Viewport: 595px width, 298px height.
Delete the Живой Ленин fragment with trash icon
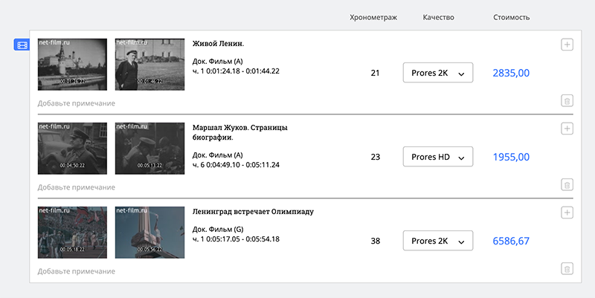click(x=567, y=101)
